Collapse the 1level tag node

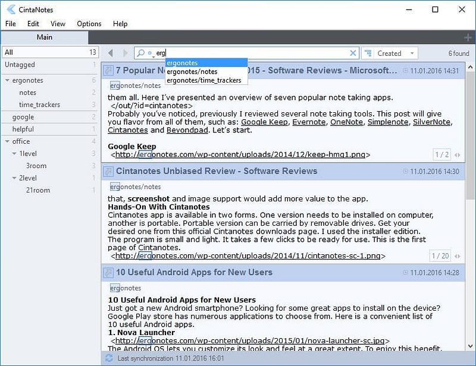[14, 153]
